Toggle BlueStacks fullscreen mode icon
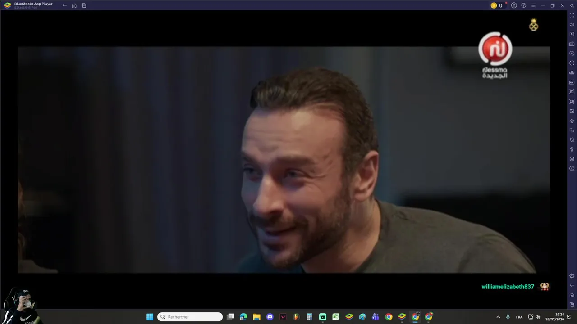 click(x=572, y=15)
